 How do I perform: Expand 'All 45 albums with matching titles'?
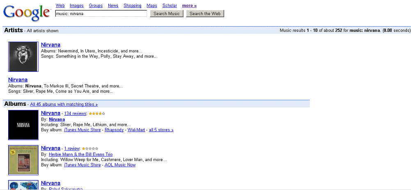[64, 105]
